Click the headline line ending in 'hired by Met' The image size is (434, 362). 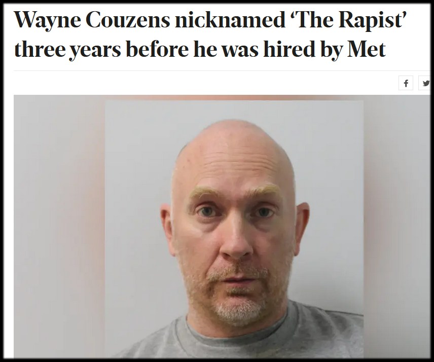pyautogui.click(x=200, y=50)
